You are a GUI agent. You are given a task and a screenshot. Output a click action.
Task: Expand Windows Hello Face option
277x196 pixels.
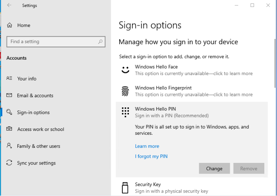[192, 70]
